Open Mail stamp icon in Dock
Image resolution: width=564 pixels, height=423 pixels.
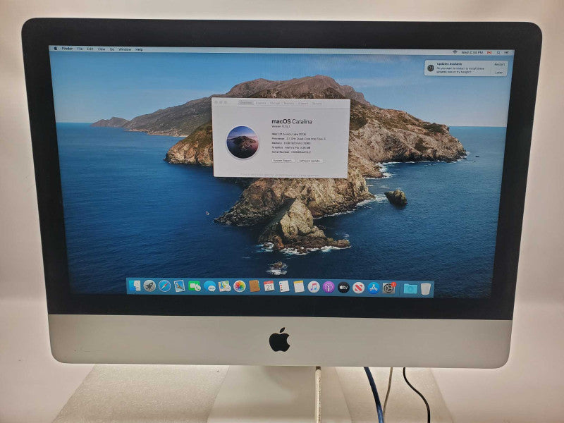[x=180, y=286]
